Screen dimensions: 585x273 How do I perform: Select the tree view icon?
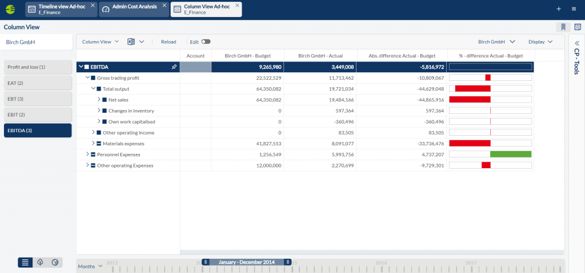click(41, 262)
